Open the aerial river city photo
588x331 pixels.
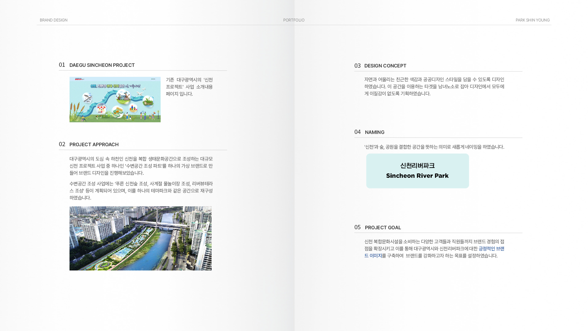click(x=141, y=238)
